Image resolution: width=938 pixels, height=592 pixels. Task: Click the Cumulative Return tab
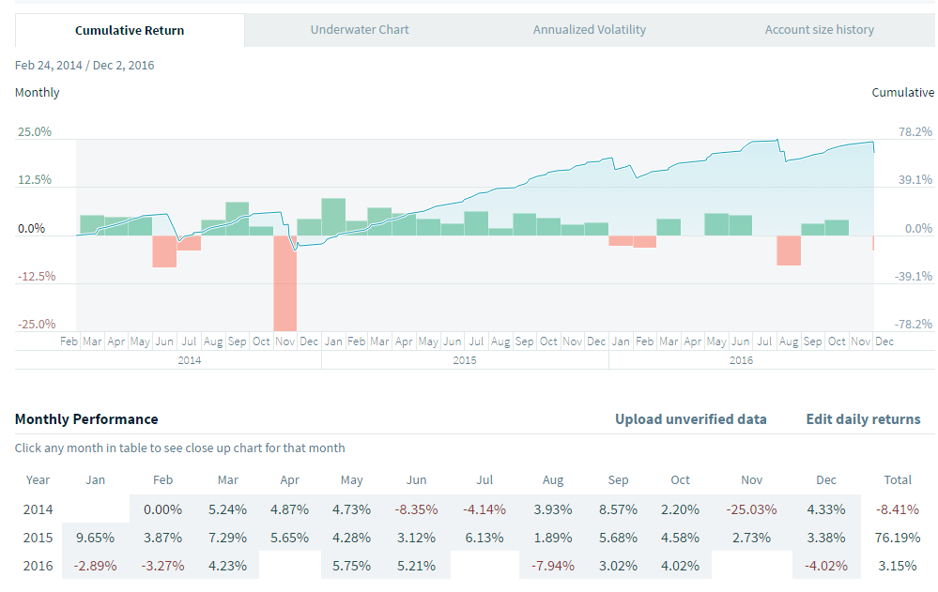point(130,30)
